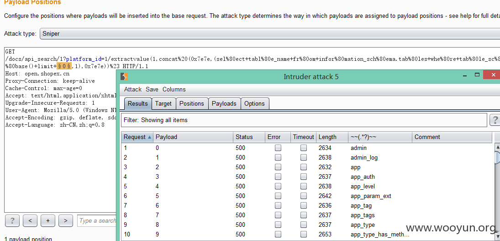
Task: Click the Filter: Showing all items bar
Action: [304, 120]
